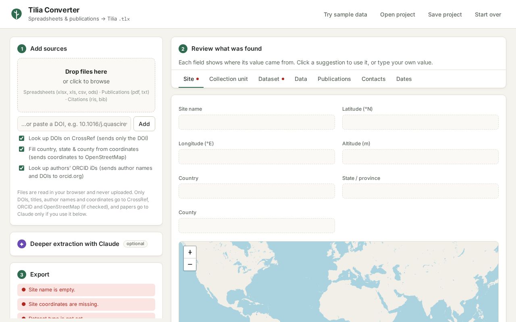Click the 'optional' badge beside Claude extraction
This screenshot has height=322, width=516.
click(135, 244)
